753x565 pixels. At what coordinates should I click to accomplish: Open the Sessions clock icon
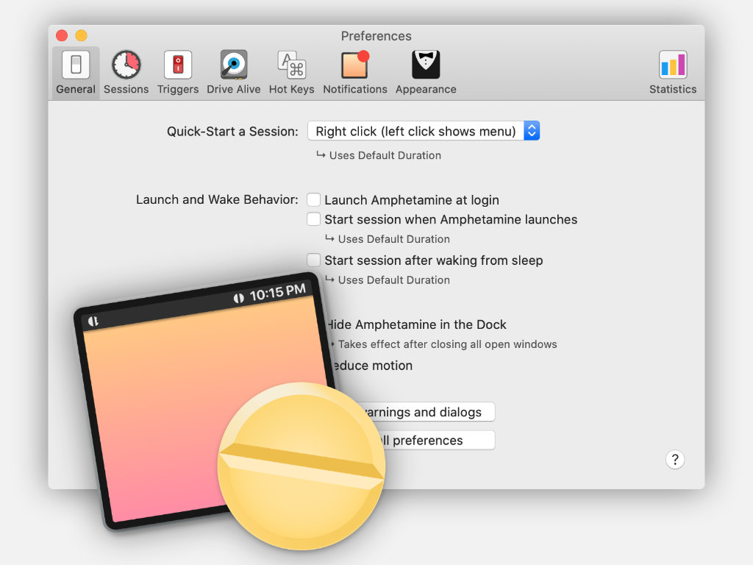pyautogui.click(x=126, y=65)
